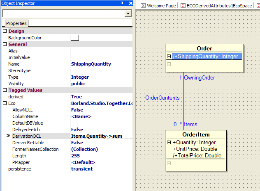Click the ECODerivedAttributes1EcoSpace tab icon

pos(183,6)
